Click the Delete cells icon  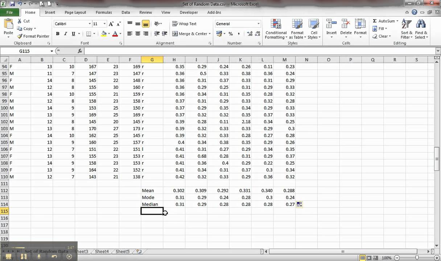[346, 24]
